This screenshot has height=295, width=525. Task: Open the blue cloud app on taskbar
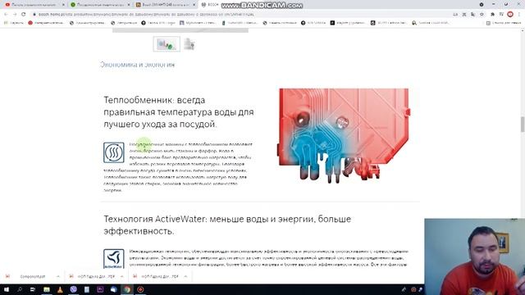pos(113,289)
